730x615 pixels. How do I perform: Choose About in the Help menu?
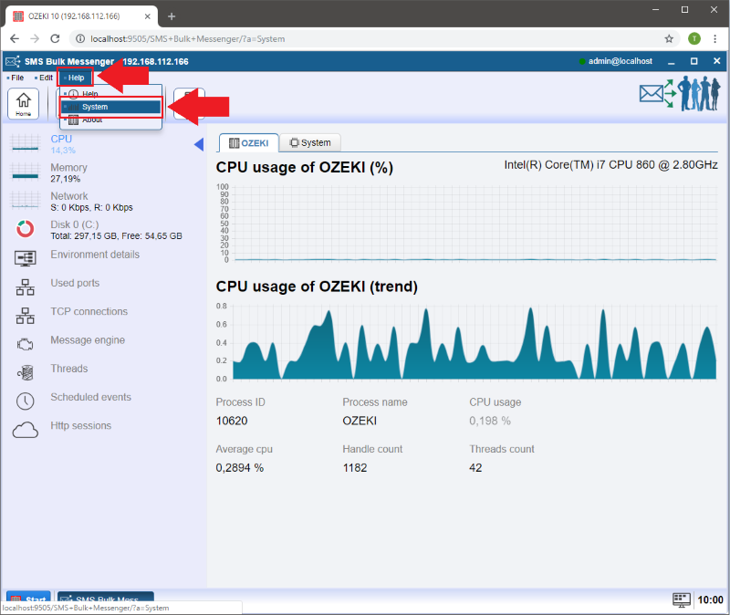[92, 120]
